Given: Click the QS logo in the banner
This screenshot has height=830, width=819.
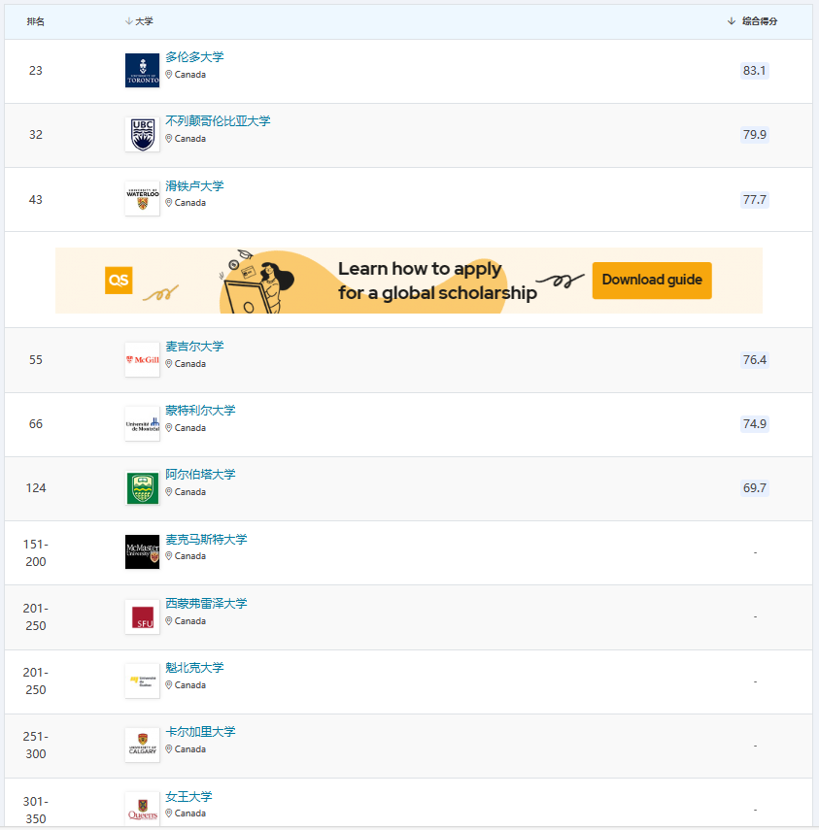Looking at the screenshot, I should click(x=119, y=280).
